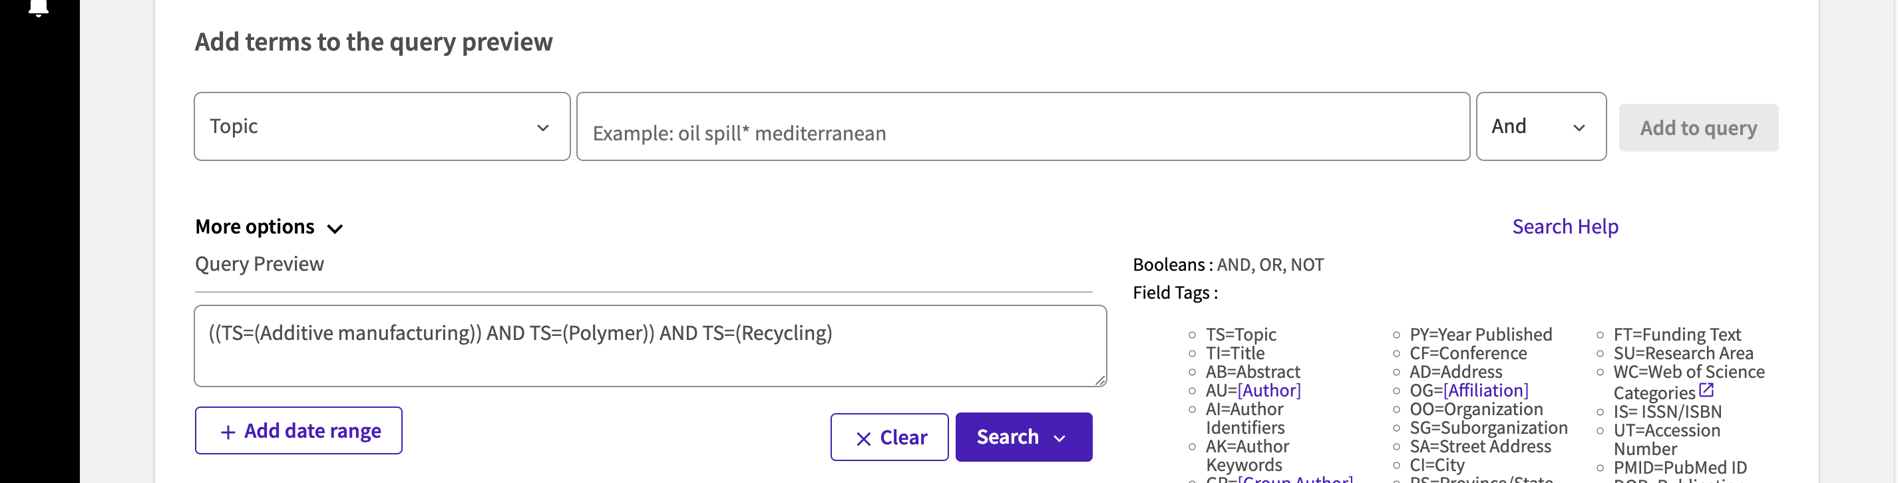Open the Search Help link
Screen dimensions: 1898x483
click(1565, 227)
